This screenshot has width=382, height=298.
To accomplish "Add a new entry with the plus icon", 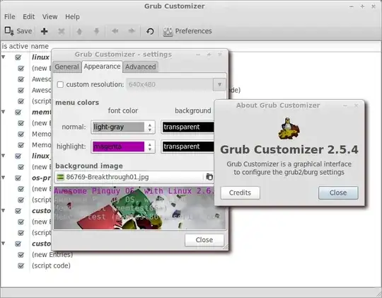I will (x=44, y=31).
